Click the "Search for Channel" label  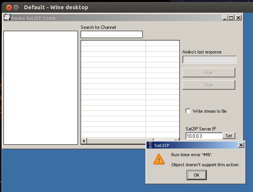coord(98,27)
